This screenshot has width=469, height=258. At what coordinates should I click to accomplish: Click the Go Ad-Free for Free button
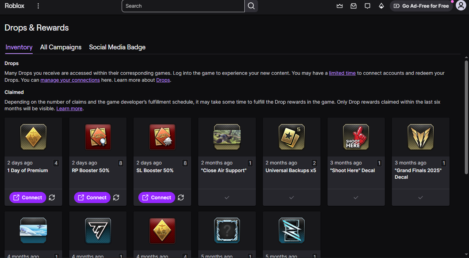pos(421,6)
